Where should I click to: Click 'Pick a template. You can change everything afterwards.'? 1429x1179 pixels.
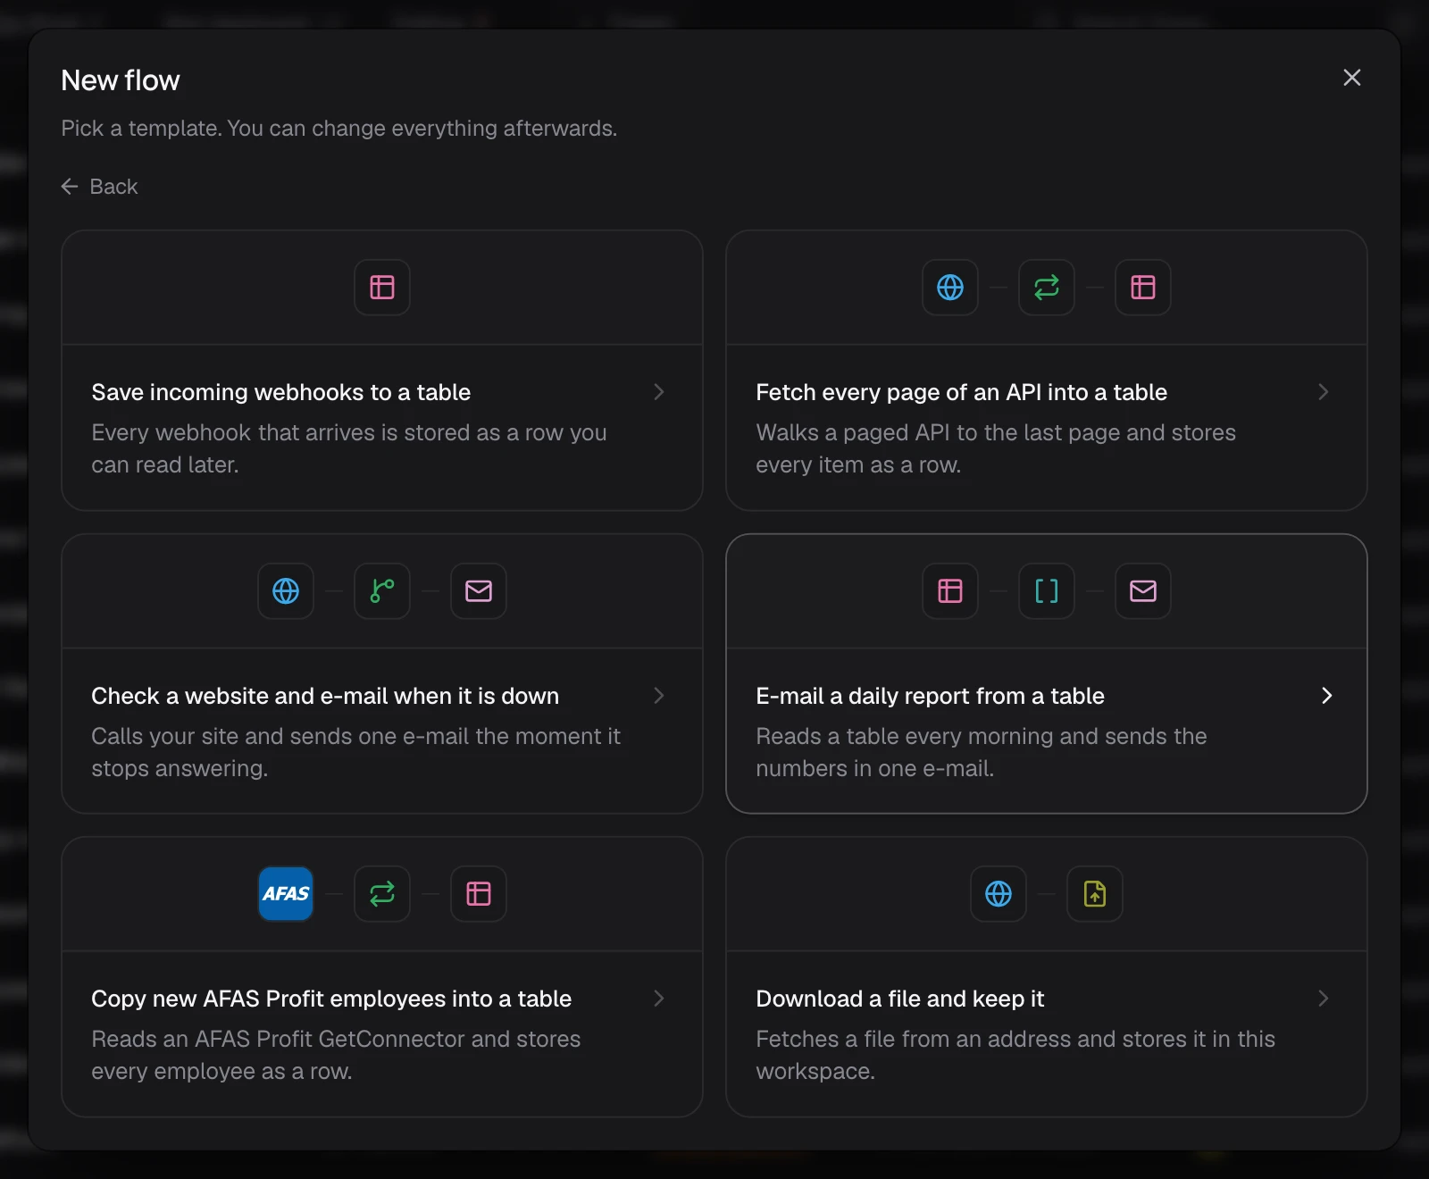(x=339, y=129)
